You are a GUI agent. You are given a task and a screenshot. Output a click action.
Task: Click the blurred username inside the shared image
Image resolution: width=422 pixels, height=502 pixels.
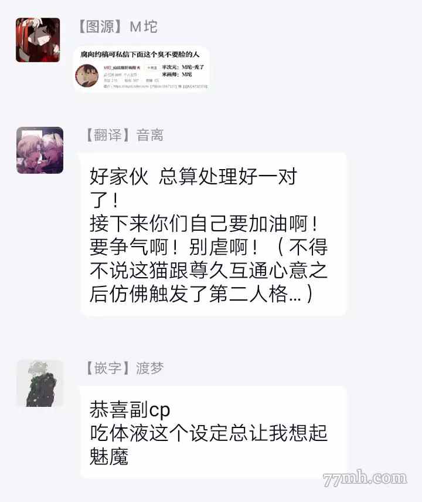click(x=122, y=68)
